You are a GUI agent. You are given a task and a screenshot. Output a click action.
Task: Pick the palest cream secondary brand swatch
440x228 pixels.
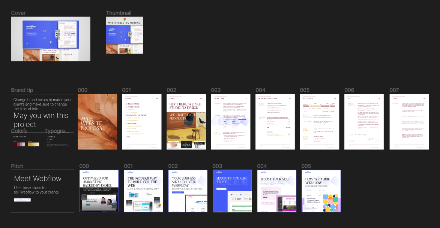point(37,144)
